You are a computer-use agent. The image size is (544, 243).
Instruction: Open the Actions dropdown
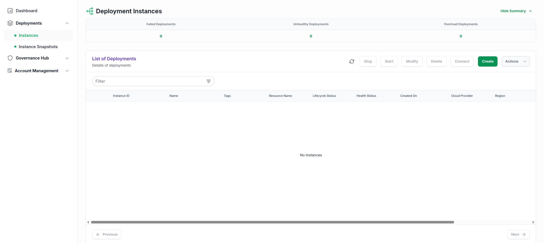point(515,61)
